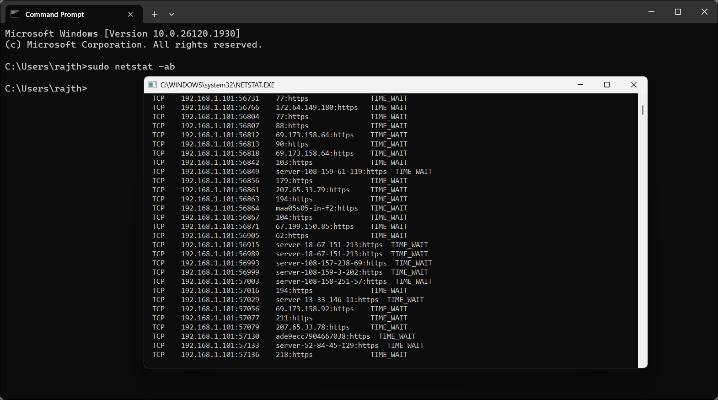718x400 pixels.
Task: Expand the new tab profile dropdown
Action: (x=171, y=14)
